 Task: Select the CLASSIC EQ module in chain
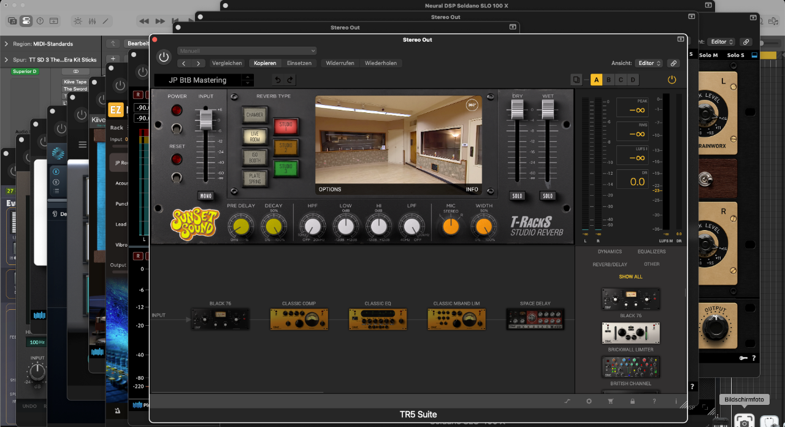pyautogui.click(x=378, y=319)
